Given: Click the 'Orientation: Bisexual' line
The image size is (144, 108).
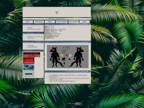Looking at the screenshot, I should pyautogui.click(x=52, y=35).
